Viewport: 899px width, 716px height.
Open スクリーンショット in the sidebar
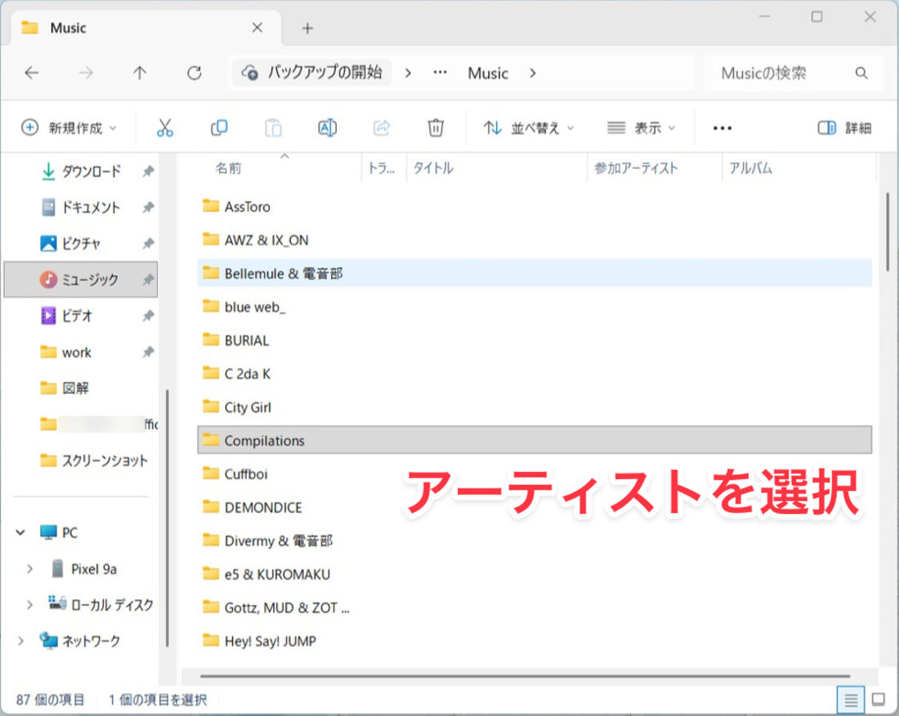click(x=105, y=460)
